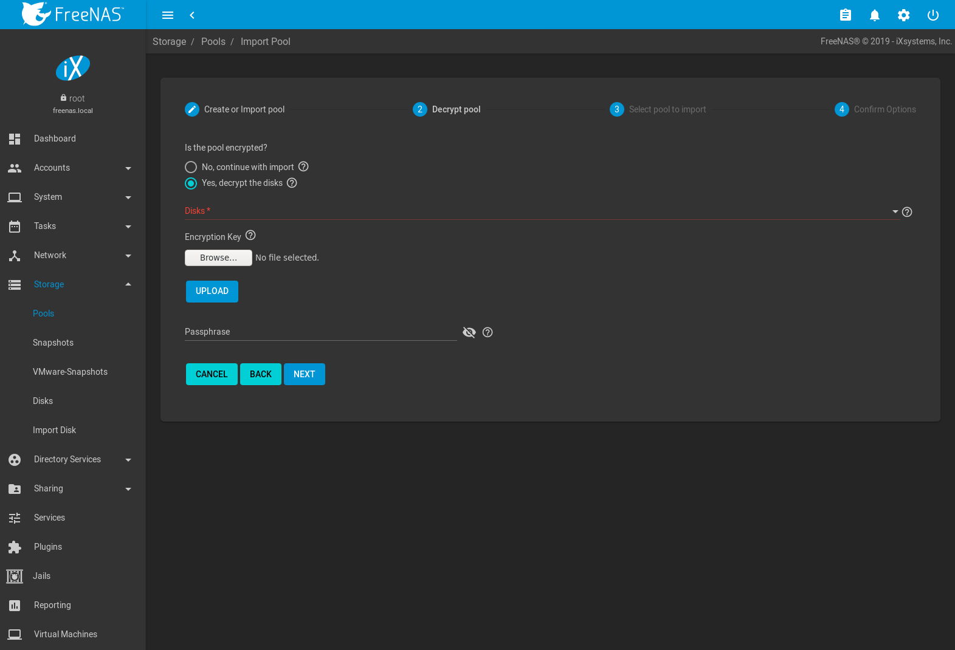Toggle the hamburger menu icon
Screen dimensions: 955x650
pyautogui.click(x=168, y=15)
